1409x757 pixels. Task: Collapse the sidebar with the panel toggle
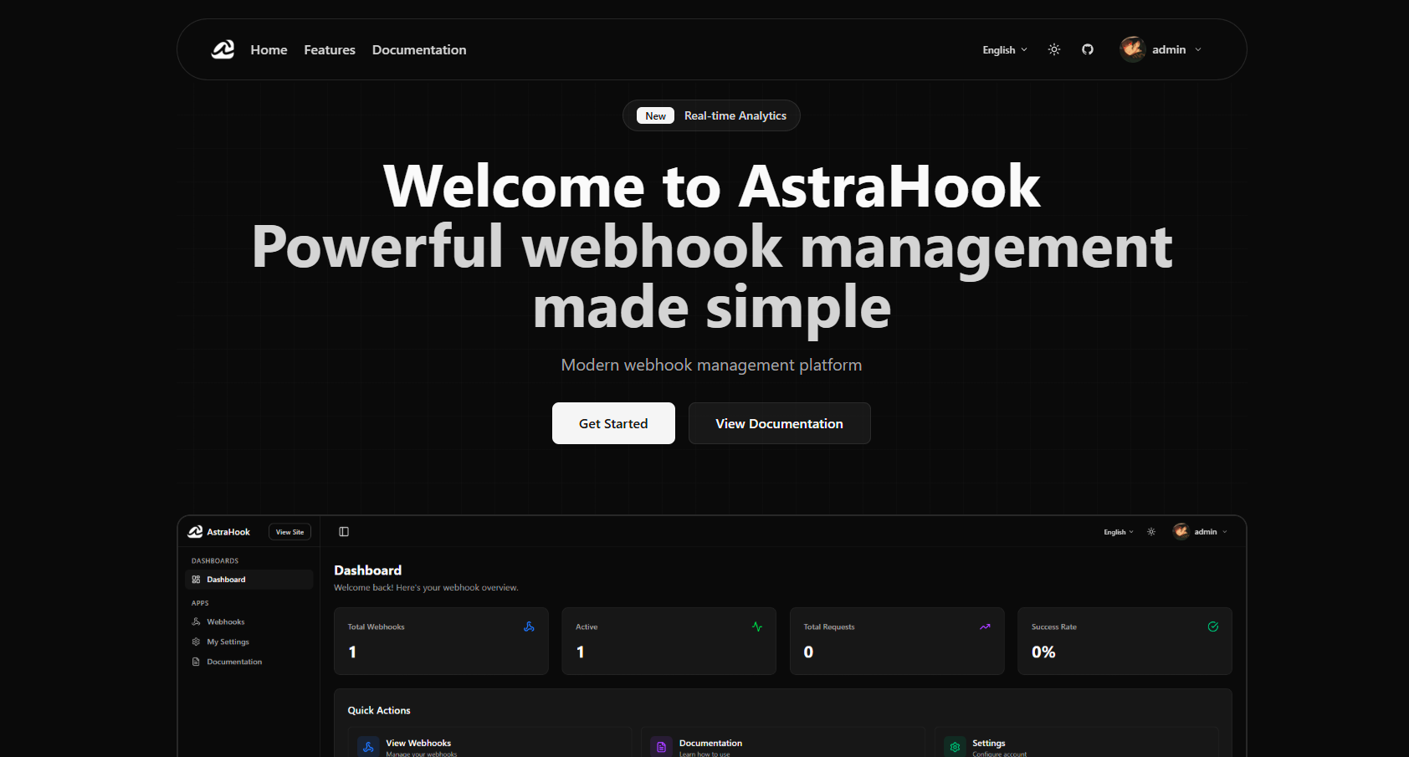(343, 531)
